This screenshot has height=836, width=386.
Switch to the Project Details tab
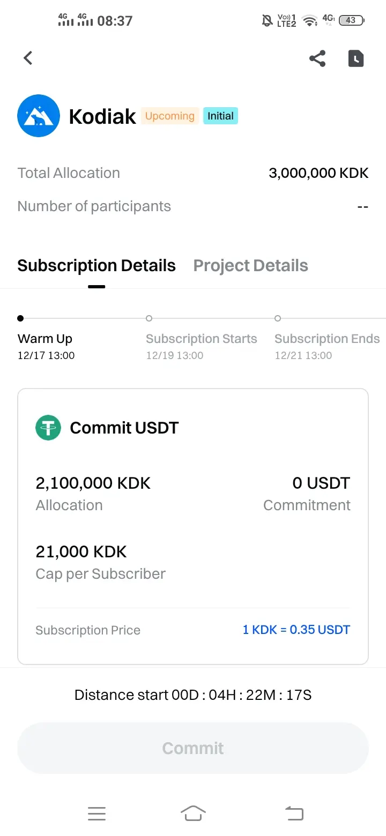[250, 266]
